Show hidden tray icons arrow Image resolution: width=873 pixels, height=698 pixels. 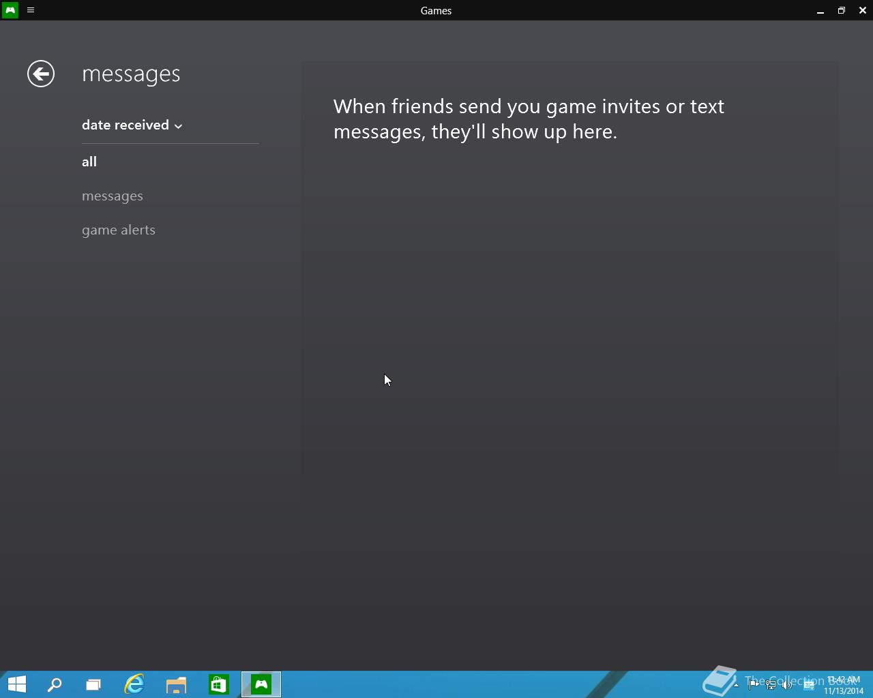(736, 685)
